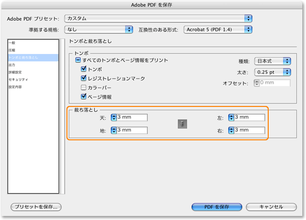This screenshot has width=306, height=220.
Task: Uncheck the トンボ checkbox
Action: [x=84, y=69]
